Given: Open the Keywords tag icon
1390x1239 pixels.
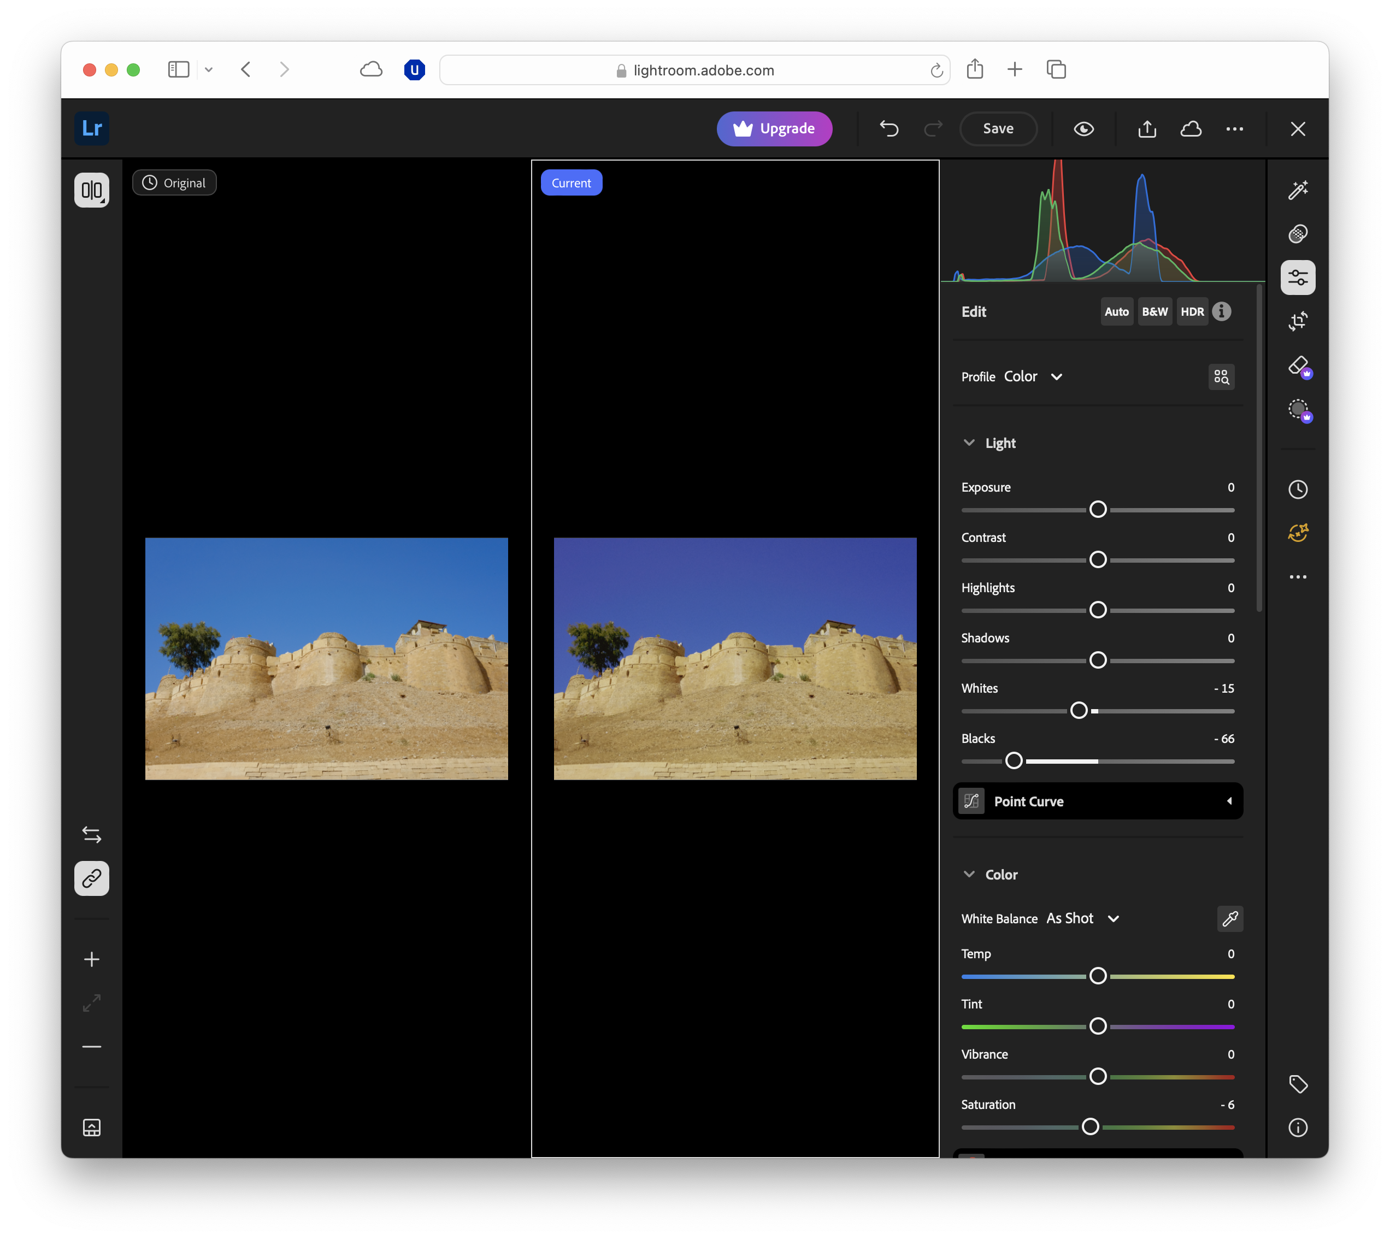Looking at the screenshot, I should [1298, 1084].
